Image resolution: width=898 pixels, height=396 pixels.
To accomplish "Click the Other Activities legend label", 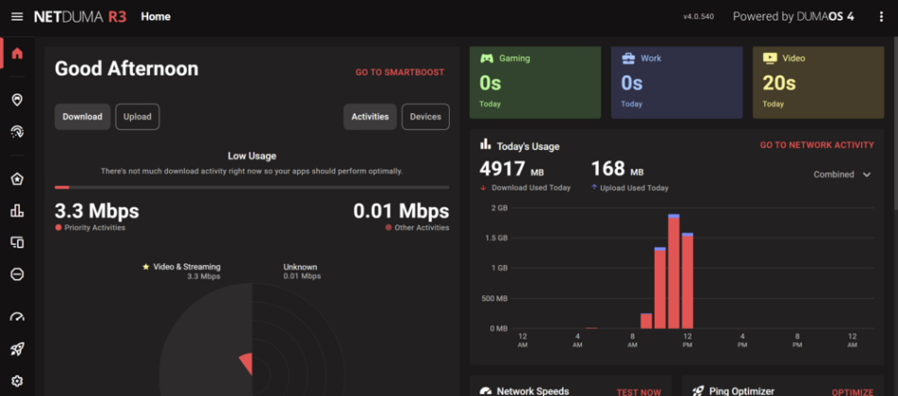I will pyautogui.click(x=418, y=228).
